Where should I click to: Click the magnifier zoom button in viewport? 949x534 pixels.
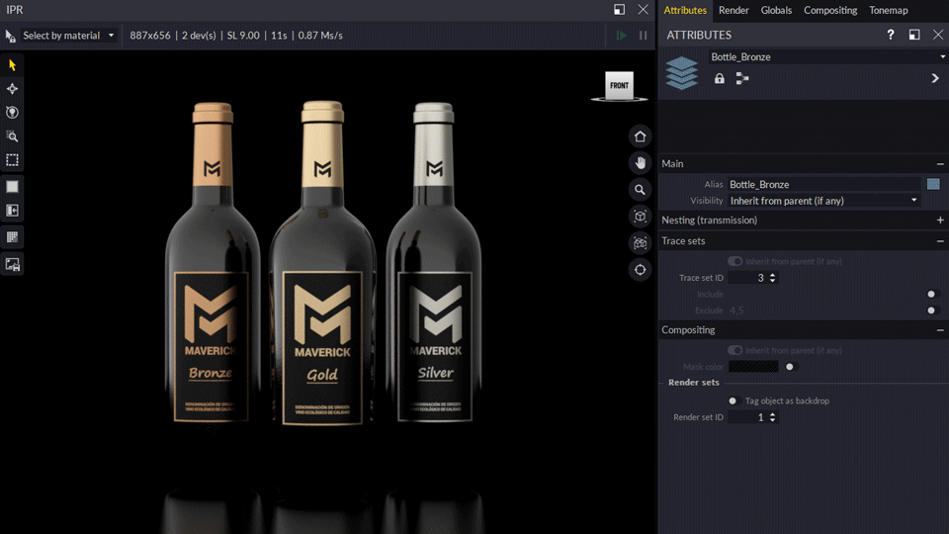(641, 190)
